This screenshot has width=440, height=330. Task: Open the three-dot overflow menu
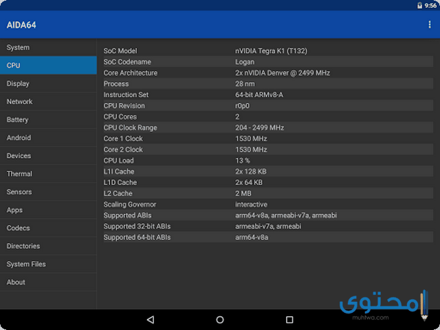pos(429,25)
